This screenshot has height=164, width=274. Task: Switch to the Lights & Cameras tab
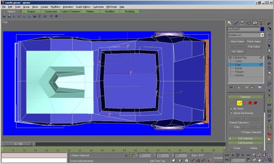pos(70,11)
